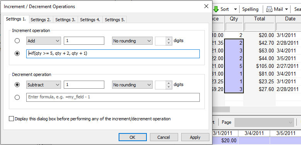
Task: Switch to the Settings 2. tab
Action: pos(41,20)
